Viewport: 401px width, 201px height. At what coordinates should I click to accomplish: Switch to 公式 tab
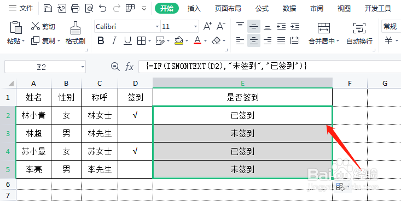coord(262,8)
